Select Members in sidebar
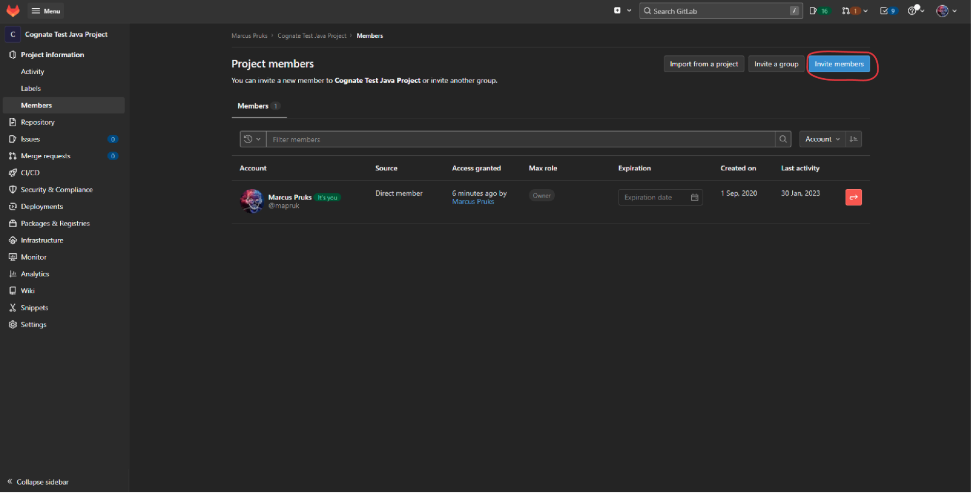971x493 pixels. [x=64, y=105]
